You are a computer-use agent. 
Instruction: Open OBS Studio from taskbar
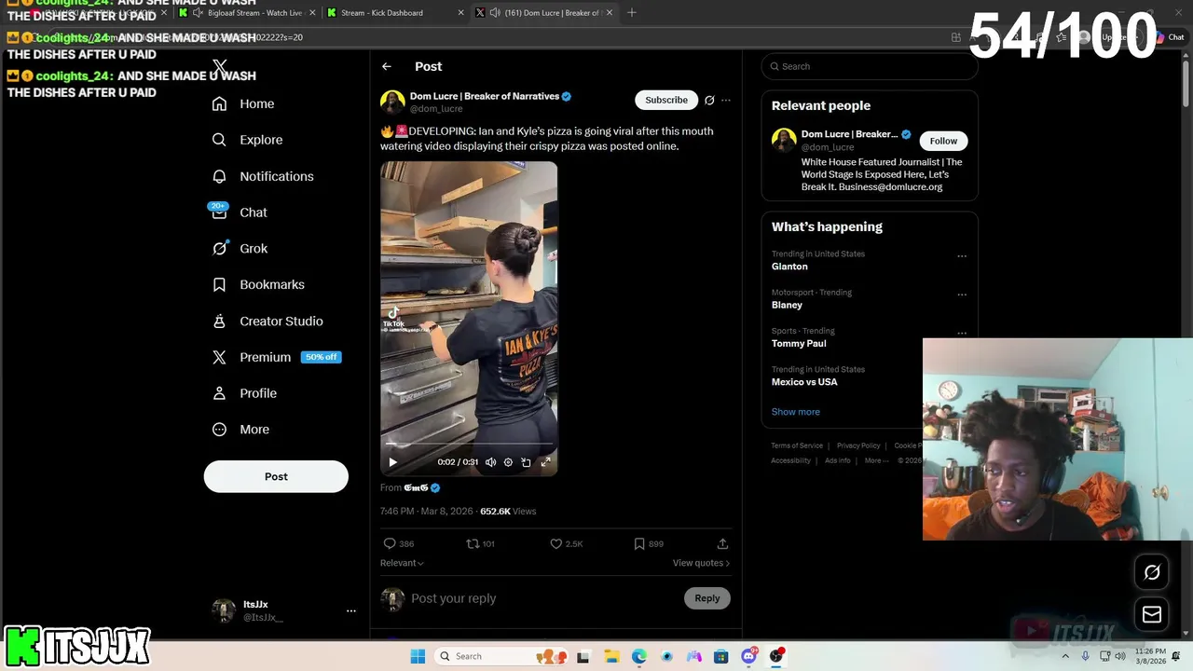click(x=775, y=656)
